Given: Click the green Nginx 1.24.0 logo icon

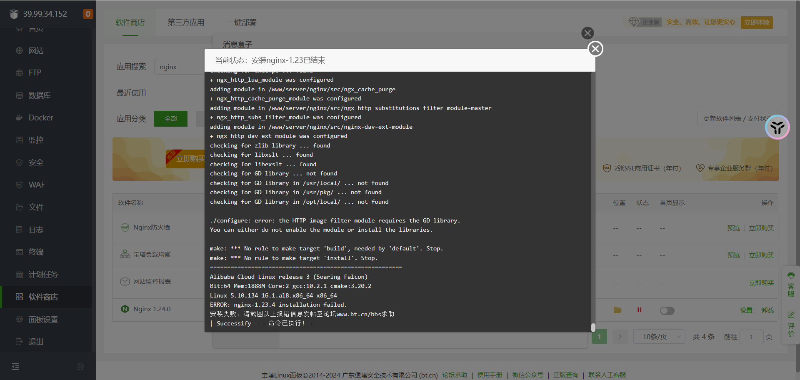Looking at the screenshot, I should (x=125, y=309).
